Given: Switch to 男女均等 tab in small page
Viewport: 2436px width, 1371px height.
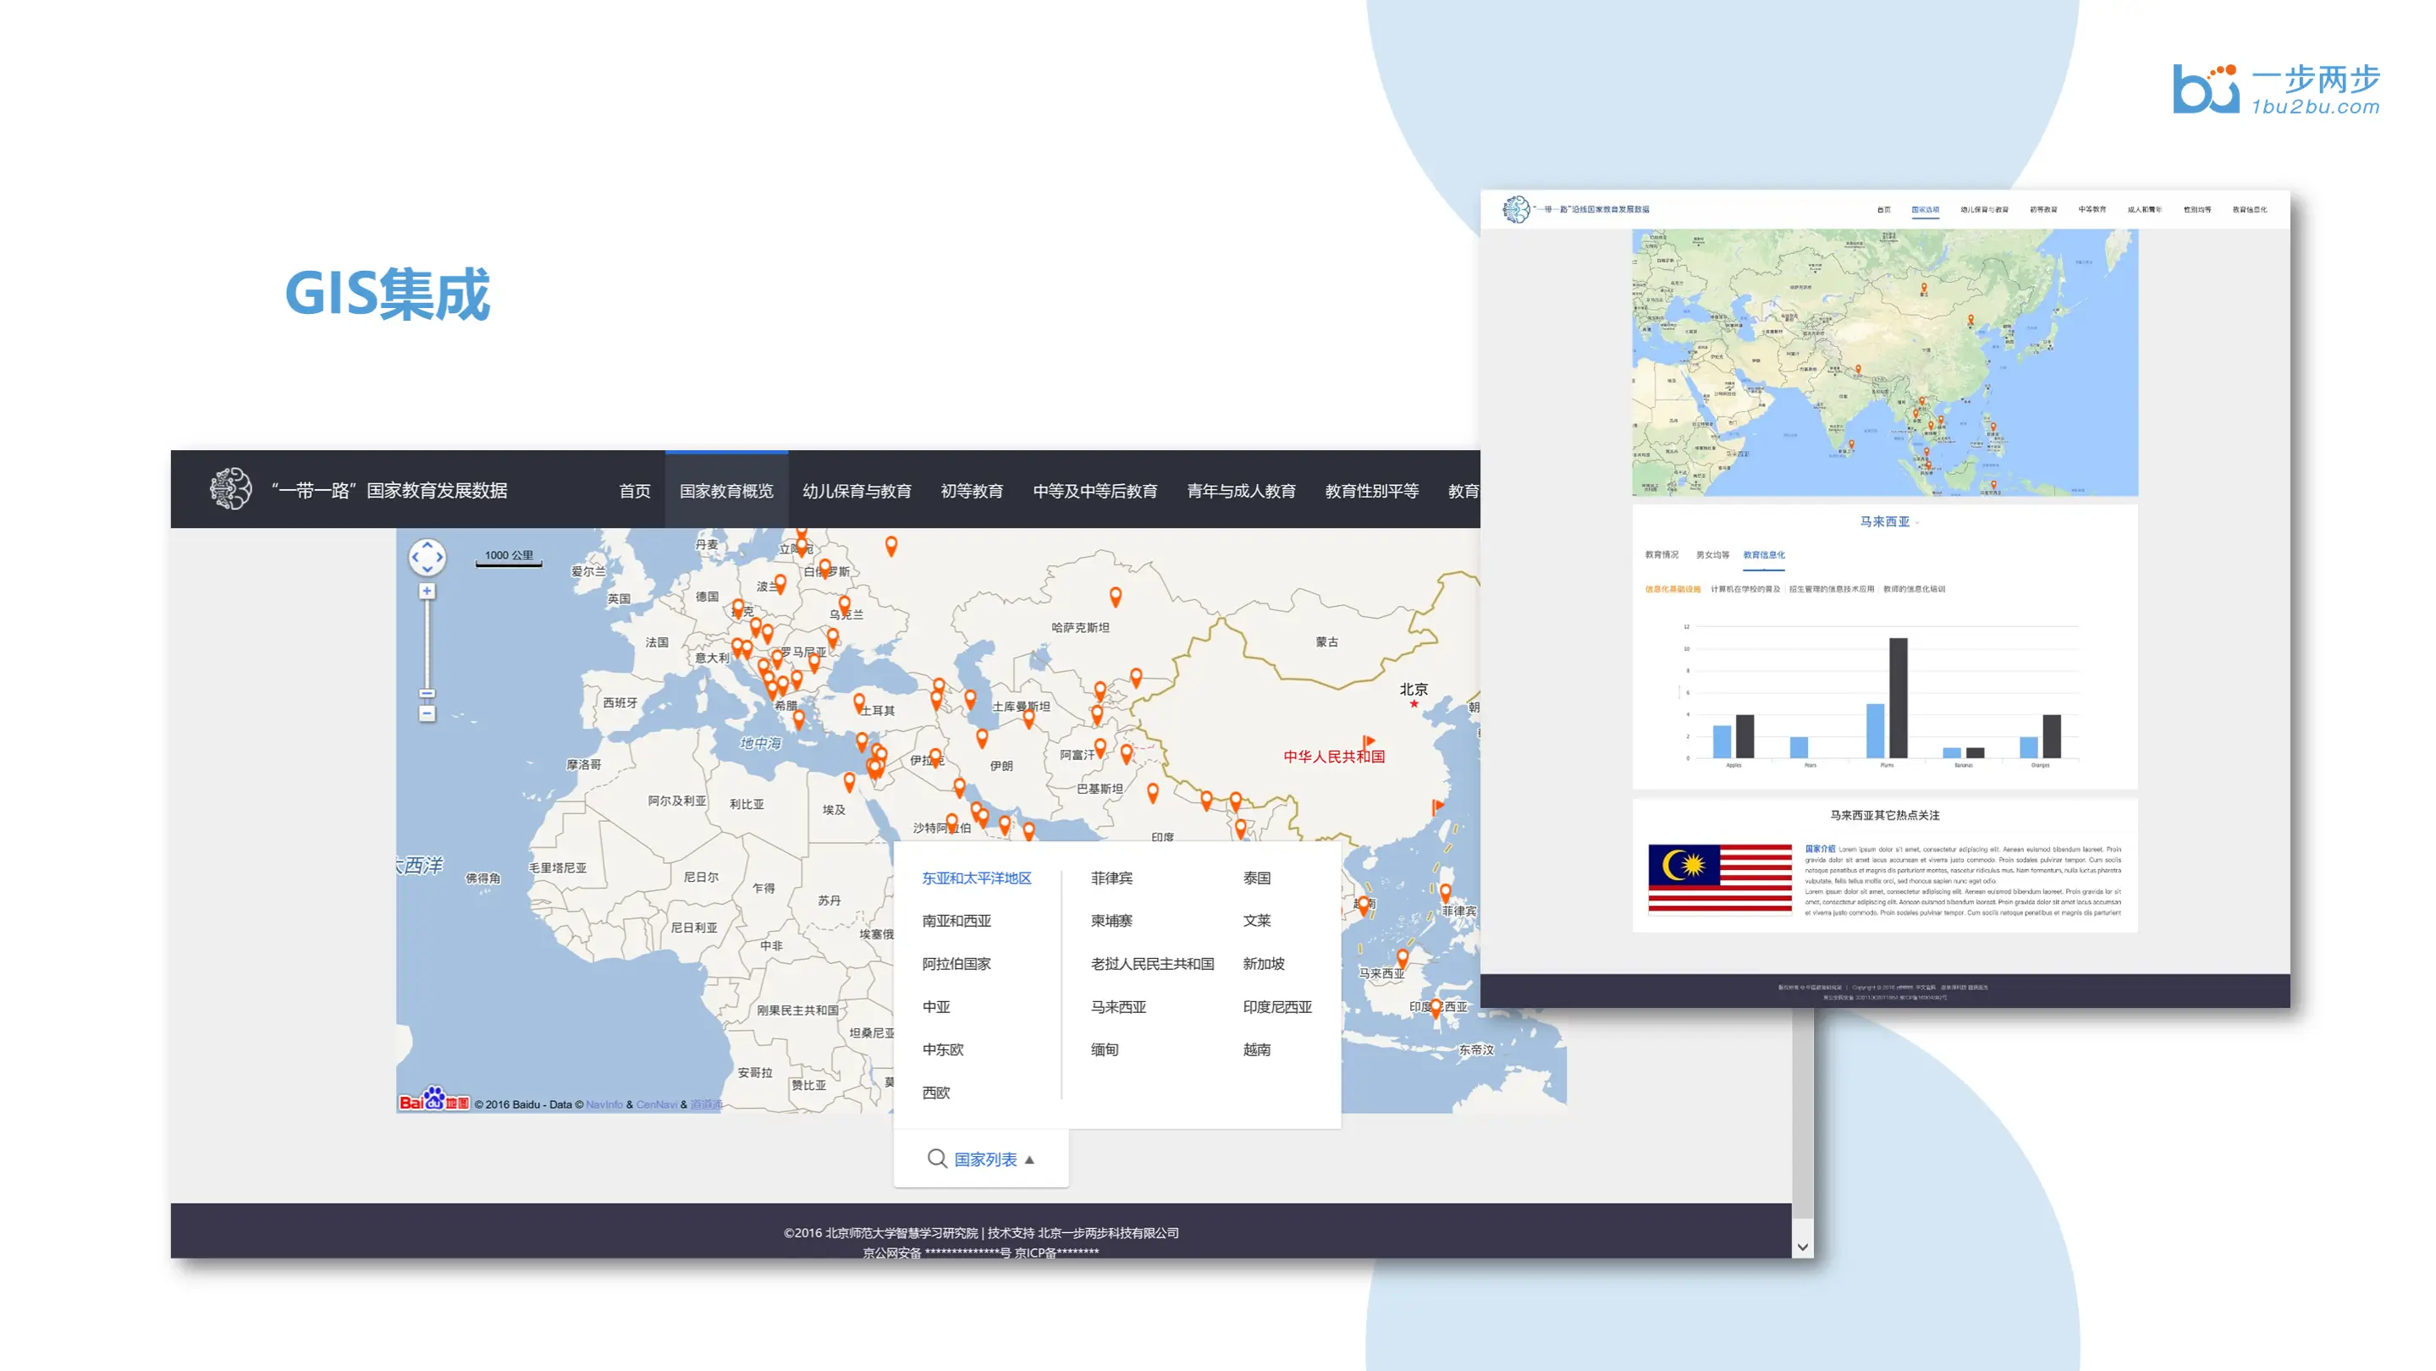Looking at the screenshot, I should [x=1711, y=555].
